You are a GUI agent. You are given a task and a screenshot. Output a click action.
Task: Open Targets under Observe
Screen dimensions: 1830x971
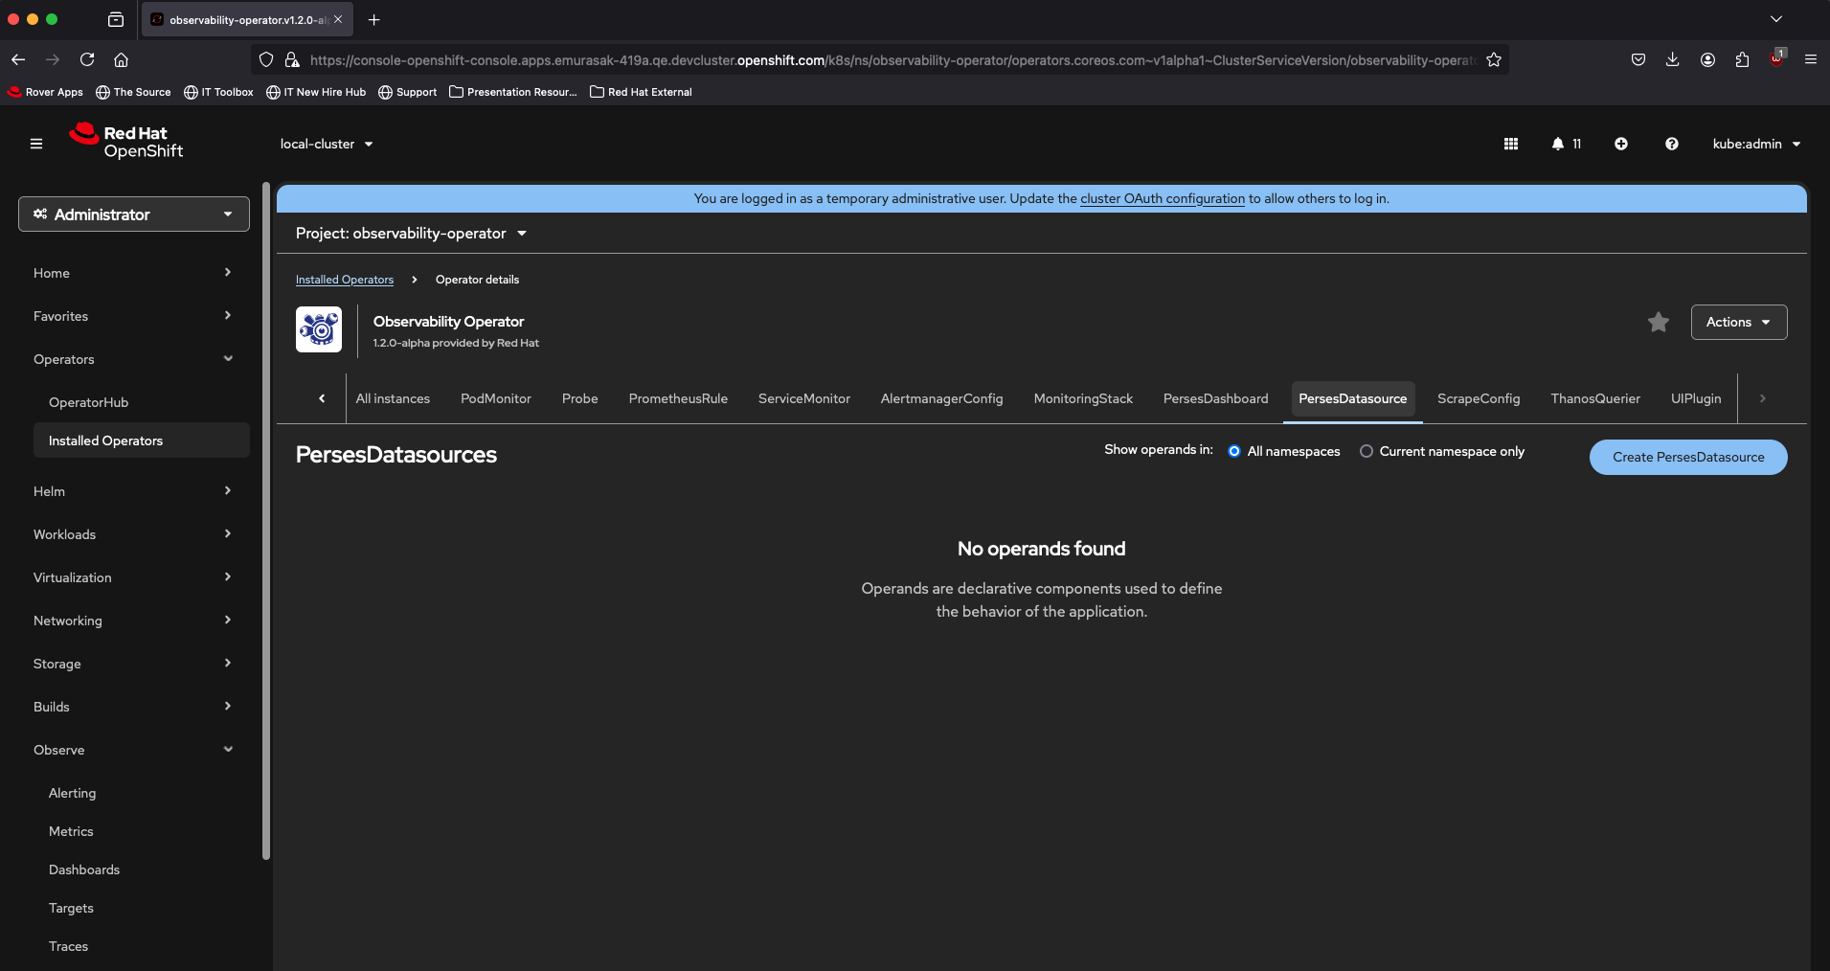pyautogui.click(x=142, y=908)
